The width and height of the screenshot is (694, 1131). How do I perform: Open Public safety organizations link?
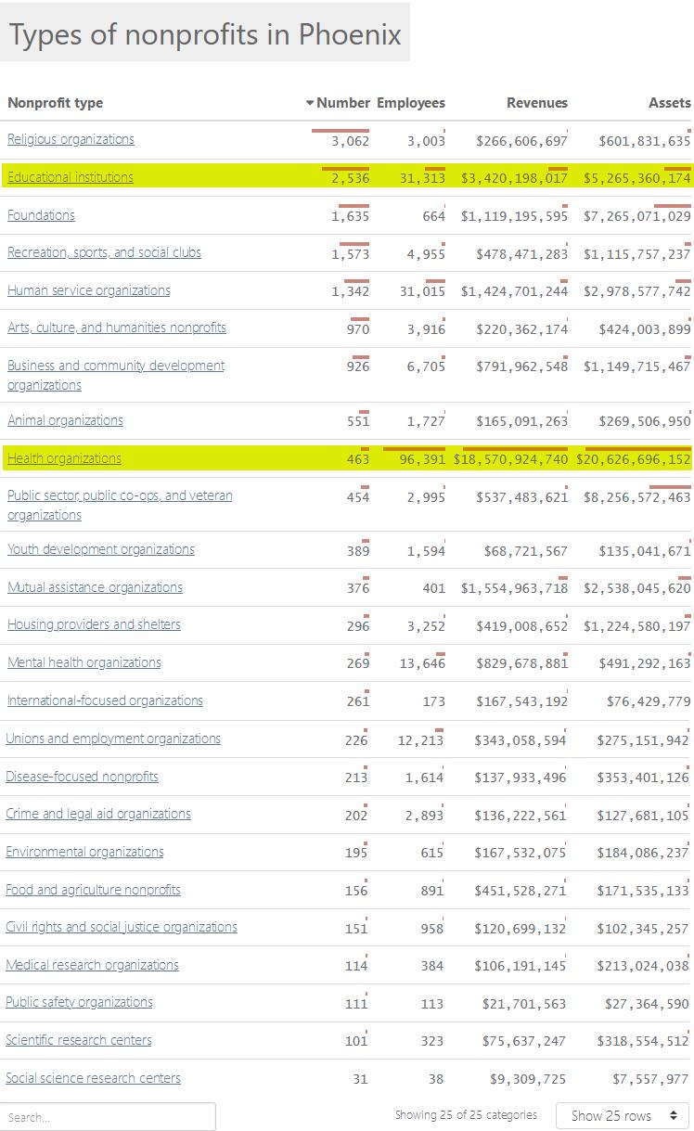click(x=79, y=1002)
